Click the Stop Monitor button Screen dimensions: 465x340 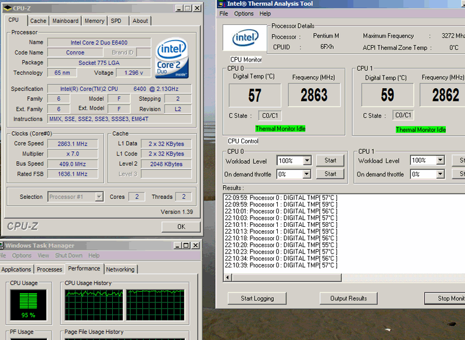(x=445, y=298)
